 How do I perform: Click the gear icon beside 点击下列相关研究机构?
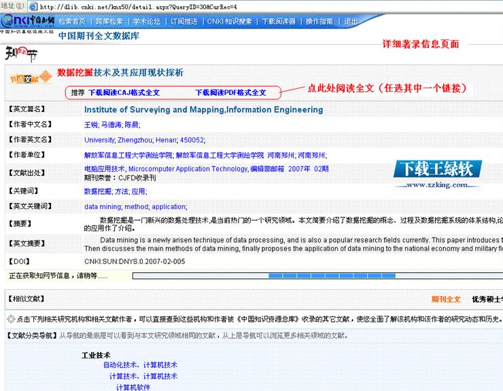(11, 319)
